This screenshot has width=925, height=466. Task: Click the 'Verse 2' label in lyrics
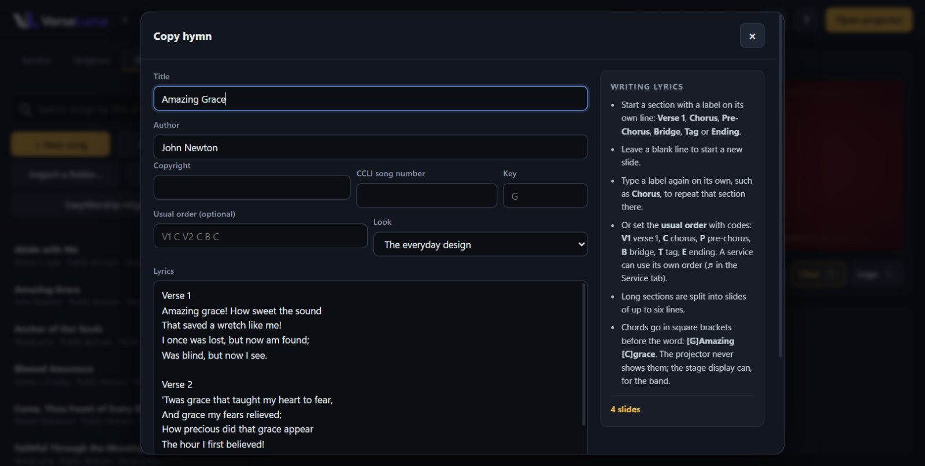(177, 385)
